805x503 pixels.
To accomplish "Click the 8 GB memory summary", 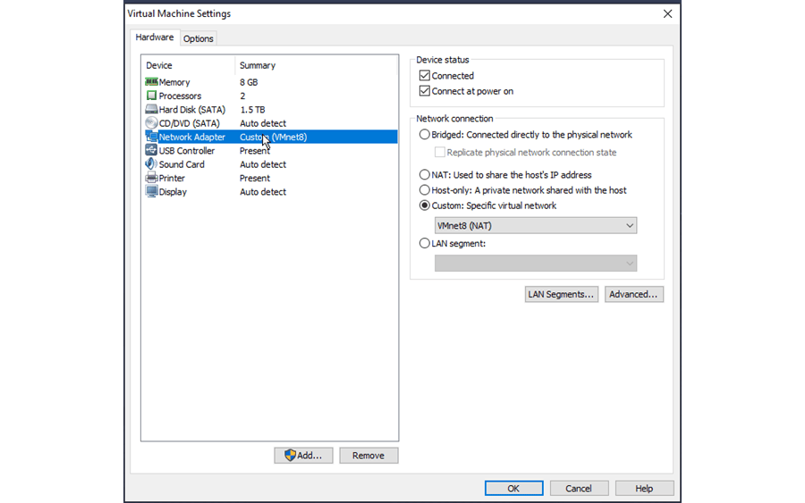I will 249,82.
